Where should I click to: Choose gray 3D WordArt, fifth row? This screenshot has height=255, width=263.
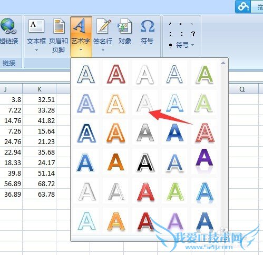pyautogui.click(x=116, y=191)
